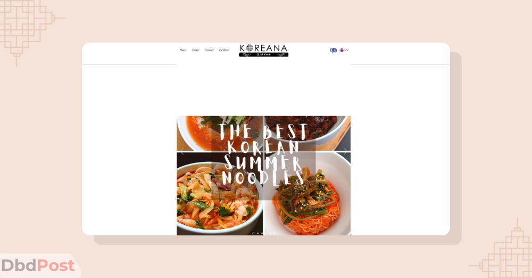
Task: Click the blue chat bubble icon
Action: (334, 50)
